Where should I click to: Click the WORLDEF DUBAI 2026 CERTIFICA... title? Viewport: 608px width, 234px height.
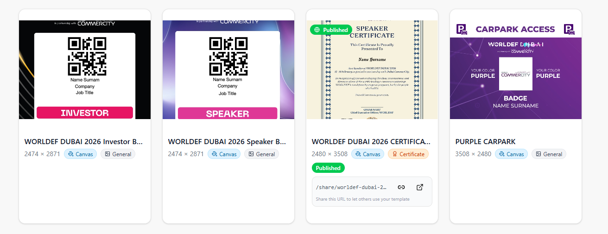tap(371, 142)
